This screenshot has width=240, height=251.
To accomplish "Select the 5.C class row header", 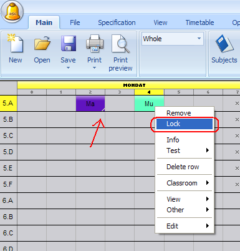I will pyautogui.click(x=8, y=135).
